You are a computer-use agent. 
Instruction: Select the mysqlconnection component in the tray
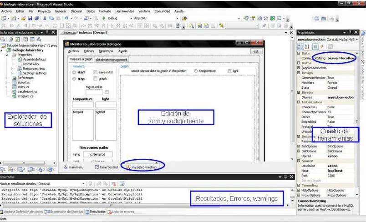pyautogui.click(x=142, y=167)
